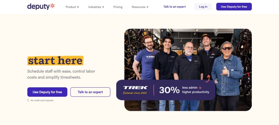Screen dimensions: 279x125
Task: Click the 30% less admin statistic banner
Action: click(x=166, y=90)
